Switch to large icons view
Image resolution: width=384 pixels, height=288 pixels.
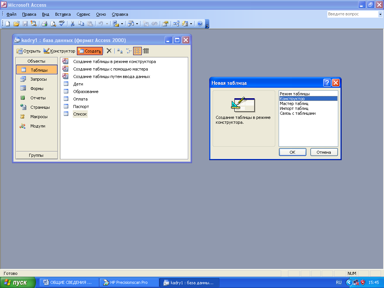click(x=120, y=51)
